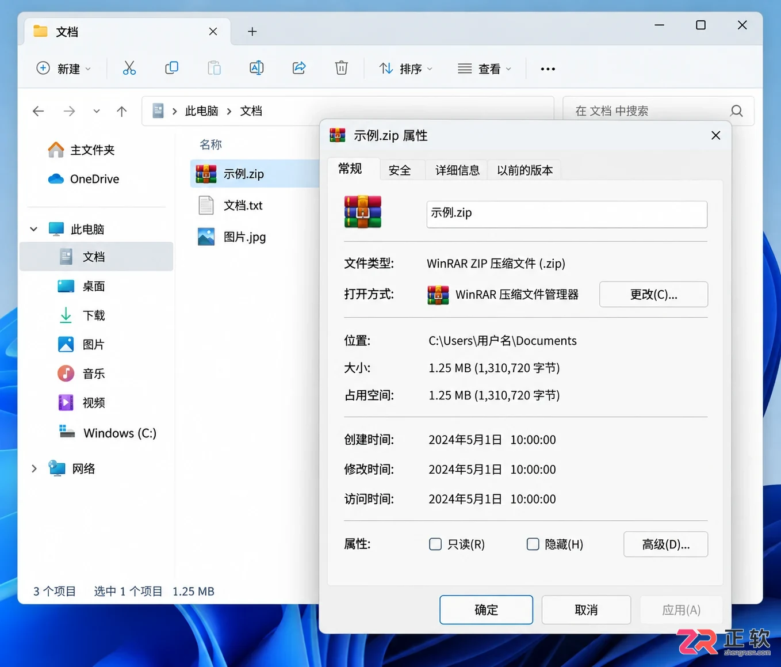The height and width of the screenshot is (667, 781).
Task: Click the Copy icon in Explorer toolbar
Action: (x=171, y=68)
